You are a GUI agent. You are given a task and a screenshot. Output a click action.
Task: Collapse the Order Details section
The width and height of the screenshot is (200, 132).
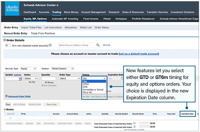5,40
